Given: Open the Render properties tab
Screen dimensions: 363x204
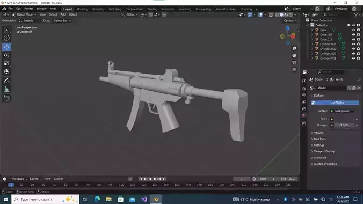Looking at the screenshot, I should click(x=304, y=89).
